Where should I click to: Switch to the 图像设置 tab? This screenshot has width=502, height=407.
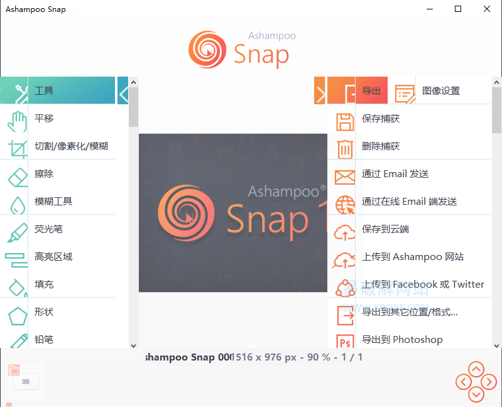click(x=440, y=91)
